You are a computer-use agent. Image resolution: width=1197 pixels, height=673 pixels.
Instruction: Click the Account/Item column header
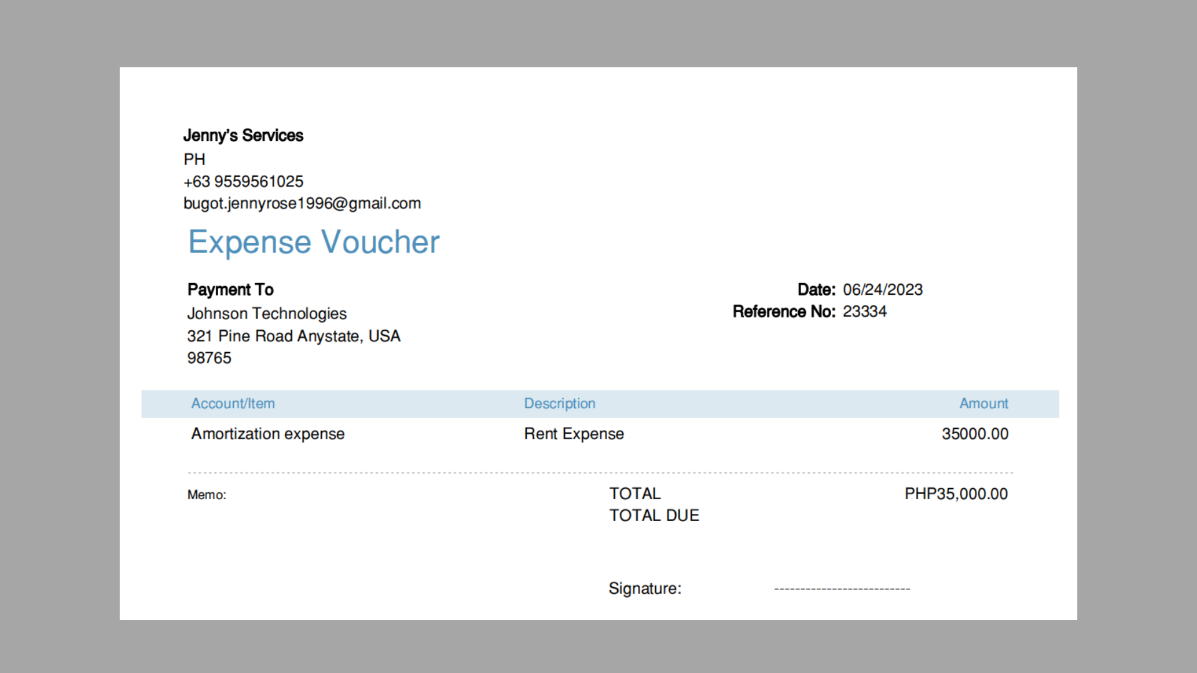tap(233, 404)
